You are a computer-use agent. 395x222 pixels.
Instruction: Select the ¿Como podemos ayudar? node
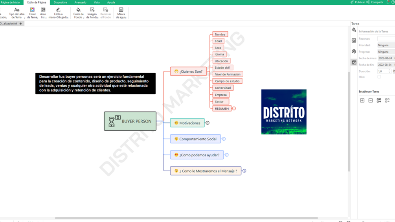tap(197, 155)
